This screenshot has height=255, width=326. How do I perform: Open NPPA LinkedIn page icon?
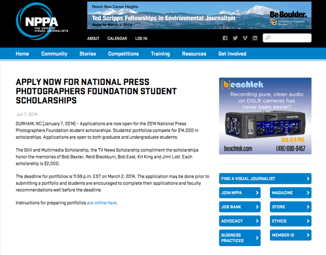coord(255,38)
